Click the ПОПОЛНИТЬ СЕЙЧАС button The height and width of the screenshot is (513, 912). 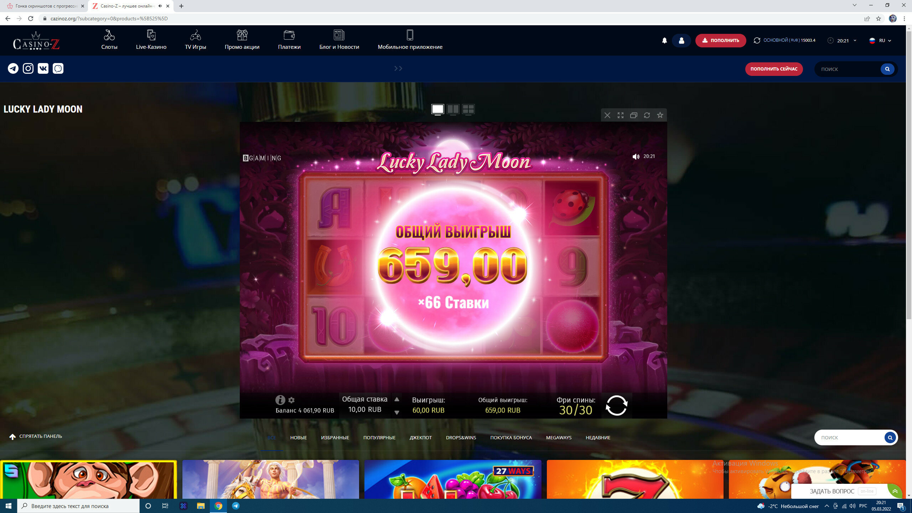tap(774, 69)
